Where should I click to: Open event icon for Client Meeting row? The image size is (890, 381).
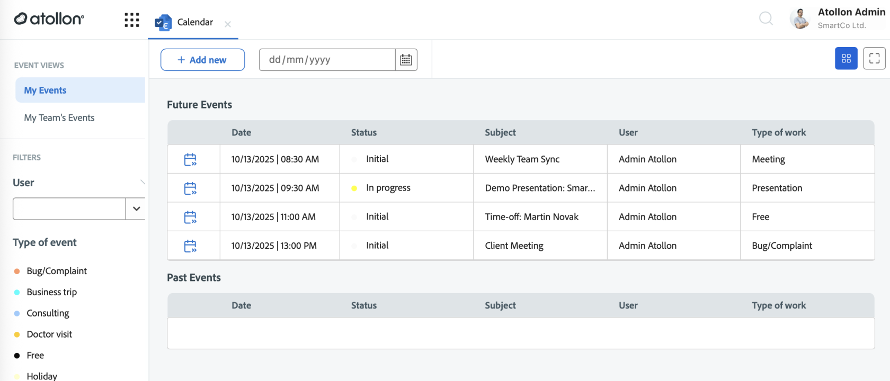coord(190,246)
